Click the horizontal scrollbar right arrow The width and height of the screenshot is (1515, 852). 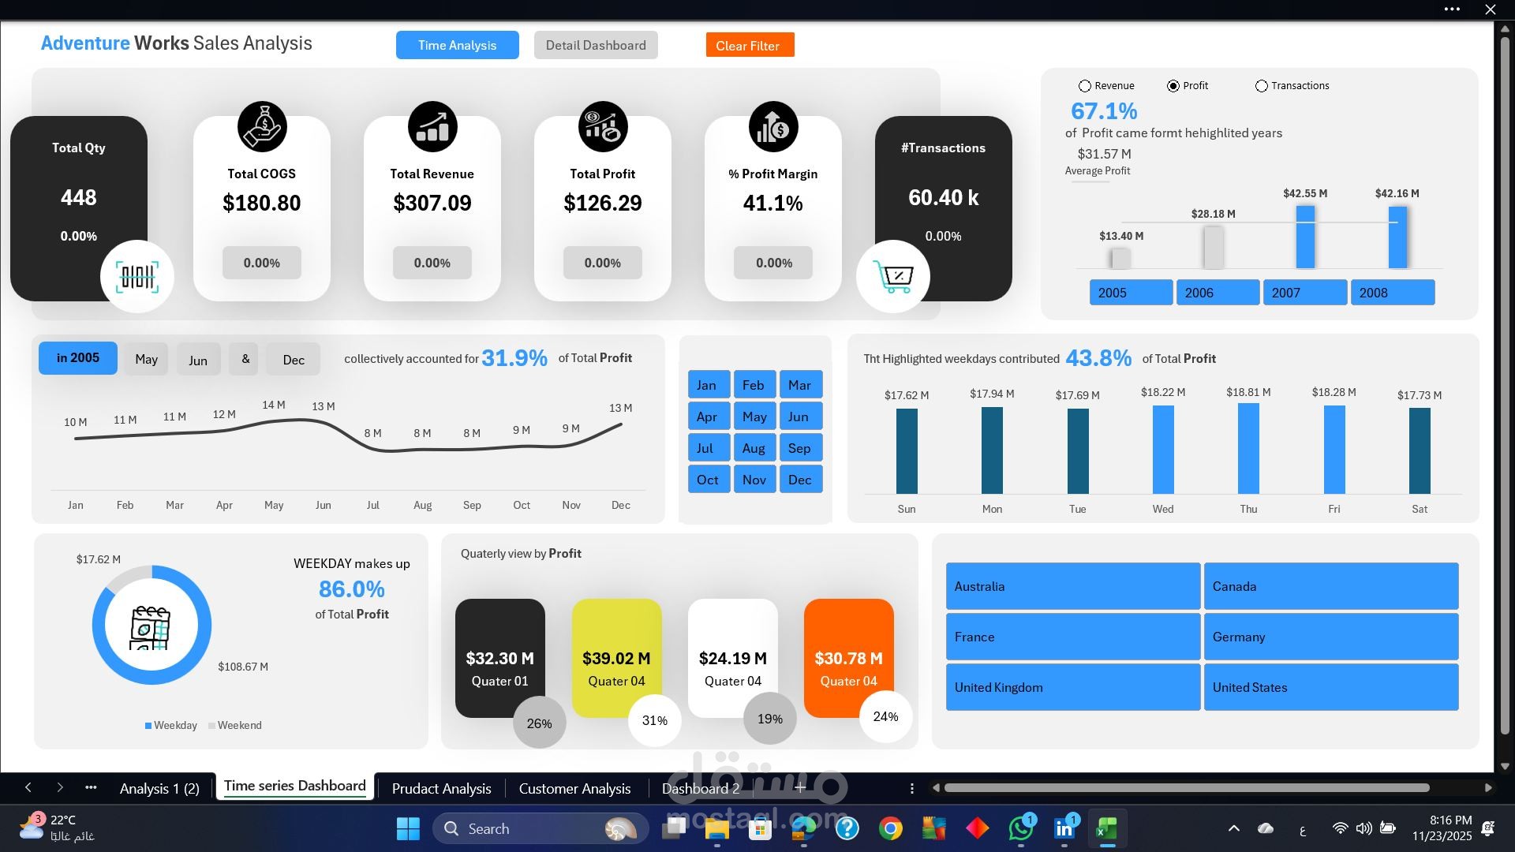[1488, 787]
